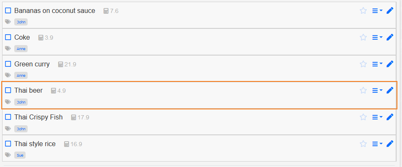Tick the Coke checkbox
Screen dimensions: 402x167
(x=8, y=37)
